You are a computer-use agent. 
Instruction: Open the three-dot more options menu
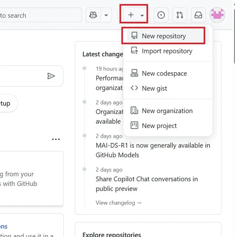click(x=56, y=139)
